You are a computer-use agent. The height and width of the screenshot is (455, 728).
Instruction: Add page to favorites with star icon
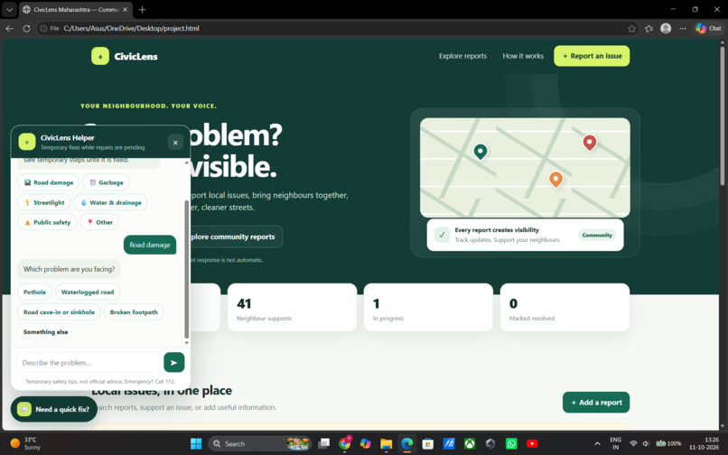631,28
